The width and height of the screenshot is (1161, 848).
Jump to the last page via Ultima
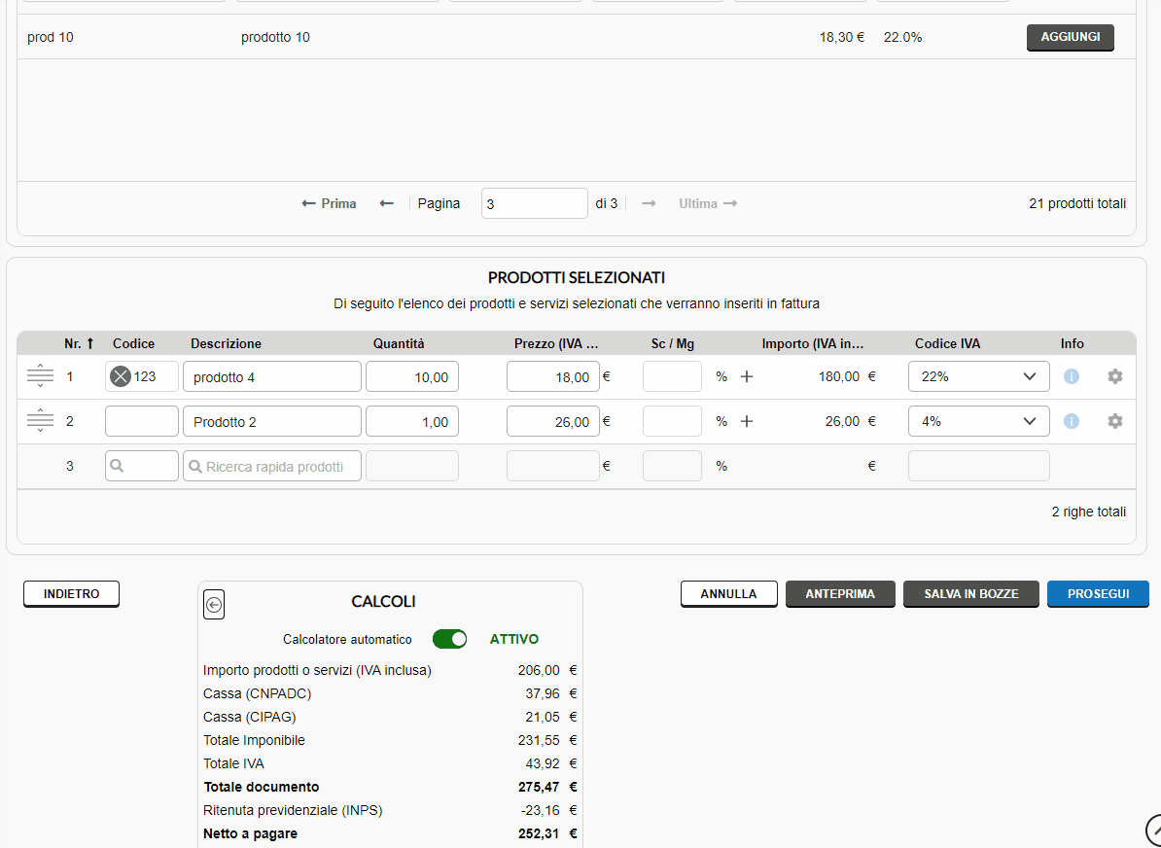(x=708, y=203)
